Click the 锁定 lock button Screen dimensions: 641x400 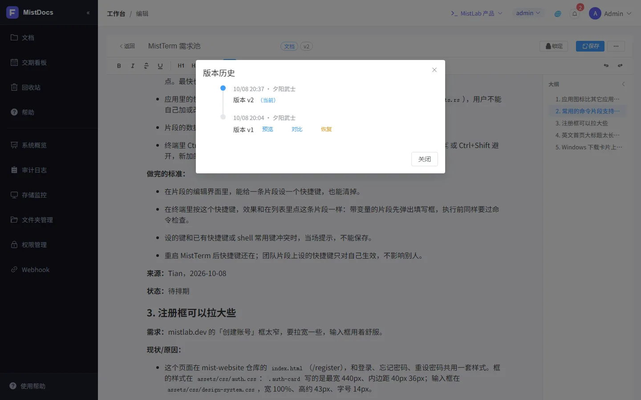pyautogui.click(x=554, y=46)
